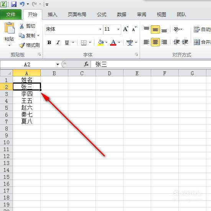Click the phonetic guide wén icon
This screenshot has height=211, width=211.
[x=130, y=43]
